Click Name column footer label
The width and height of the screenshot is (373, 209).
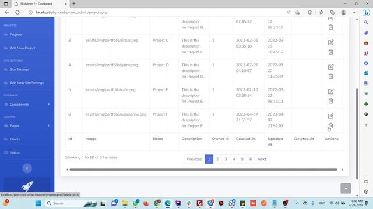coord(158,139)
